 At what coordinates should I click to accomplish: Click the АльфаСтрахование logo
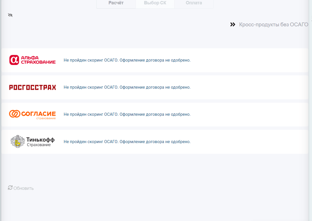(33, 60)
